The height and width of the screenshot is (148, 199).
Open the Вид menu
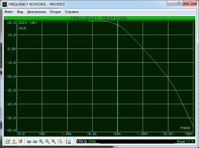pos(20,12)
